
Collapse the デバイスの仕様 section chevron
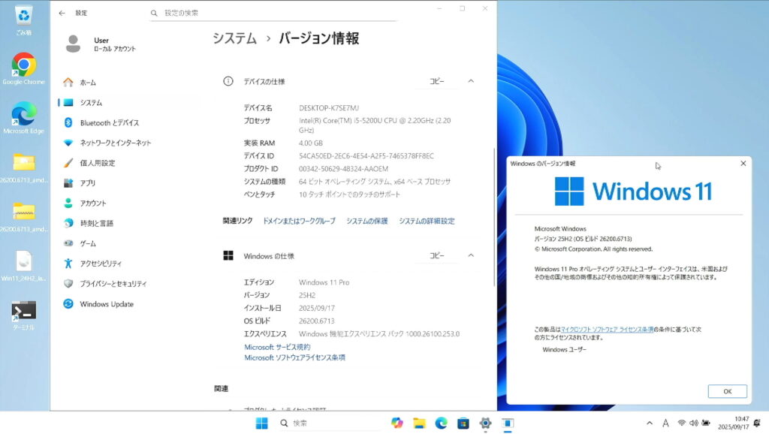pos(471,81)
